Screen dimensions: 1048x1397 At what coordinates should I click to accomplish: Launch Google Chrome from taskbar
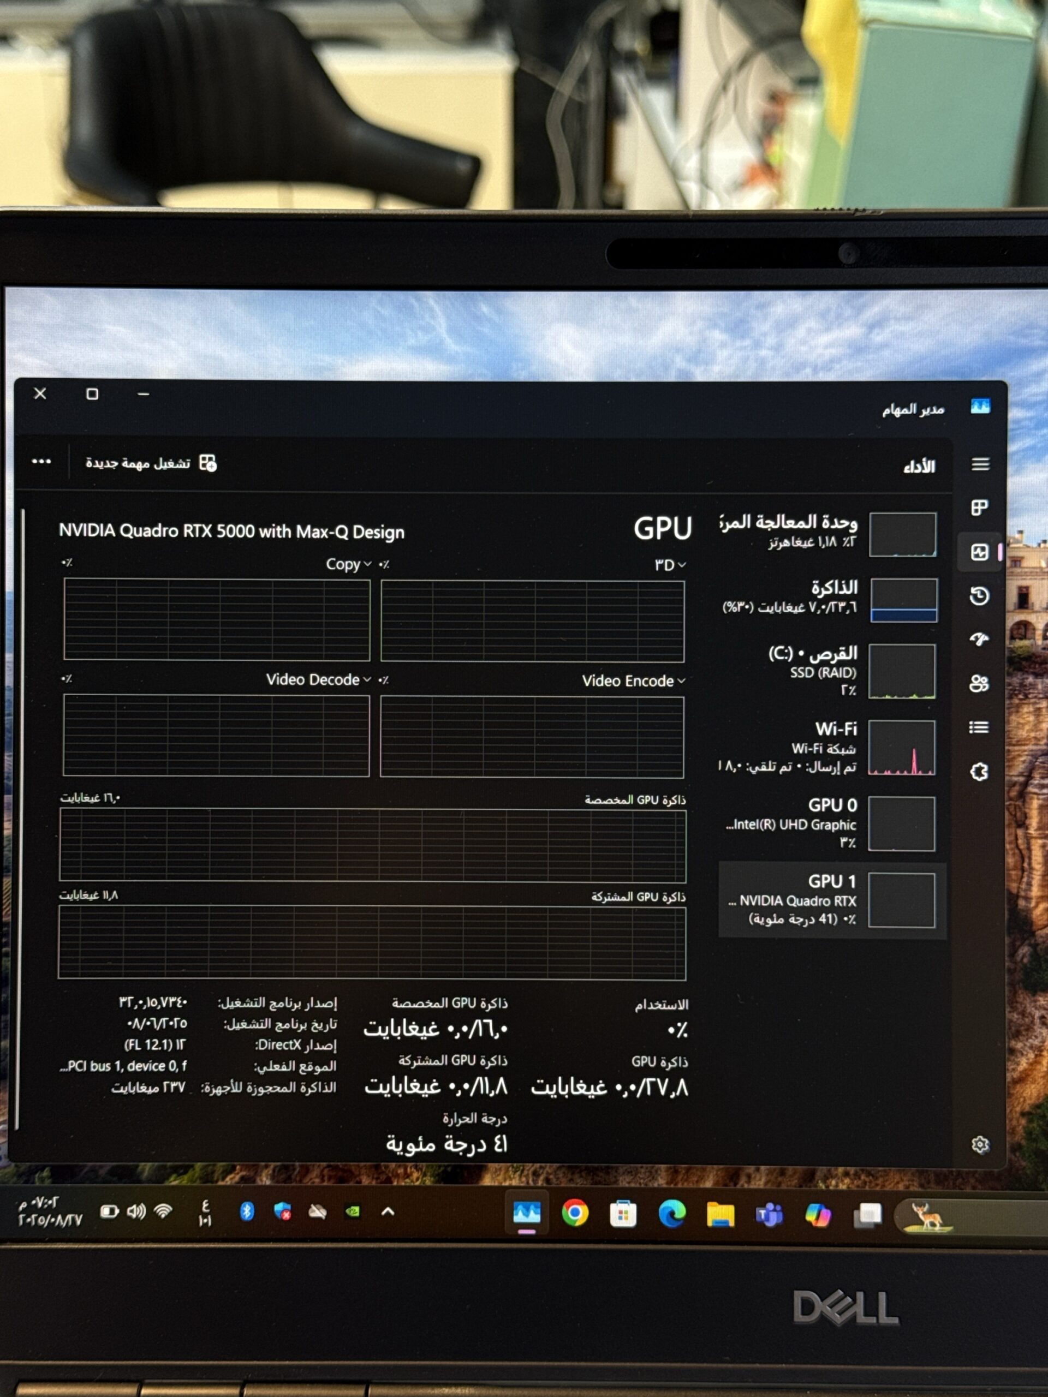pyautogui.click(x=575, y=1213)
